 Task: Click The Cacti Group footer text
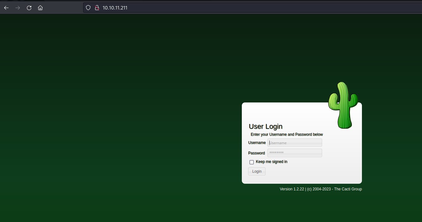tap(348, 189)
